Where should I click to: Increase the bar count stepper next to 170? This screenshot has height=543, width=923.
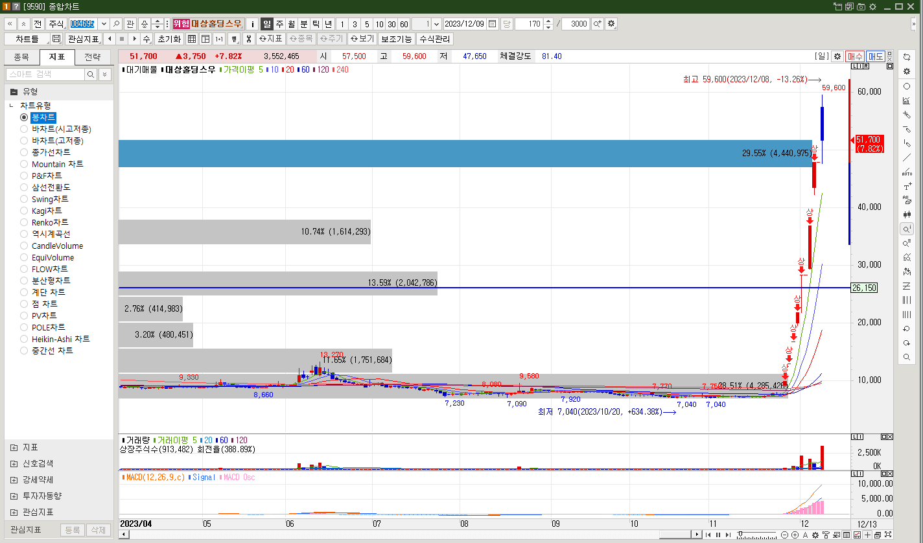tap(548, 21)
